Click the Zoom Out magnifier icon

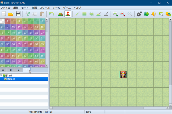(123, 14)
